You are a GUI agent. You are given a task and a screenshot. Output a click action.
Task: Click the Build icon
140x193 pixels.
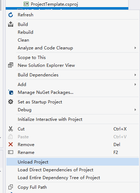point(11,24)
